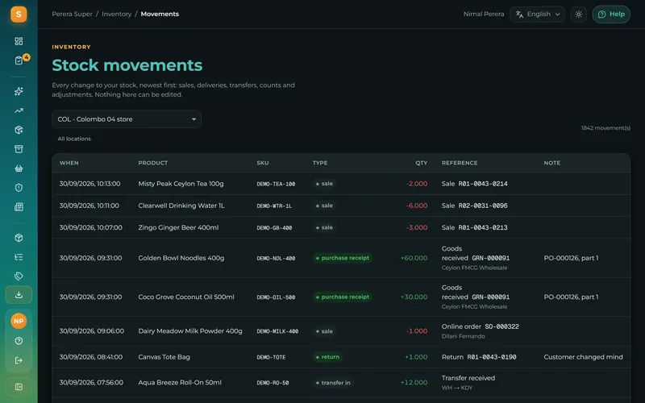This screenshot has height=403, width=645.
Task: Select Aqua Breeze Roll-On 50ml product
Action: (x=180, y=382)
